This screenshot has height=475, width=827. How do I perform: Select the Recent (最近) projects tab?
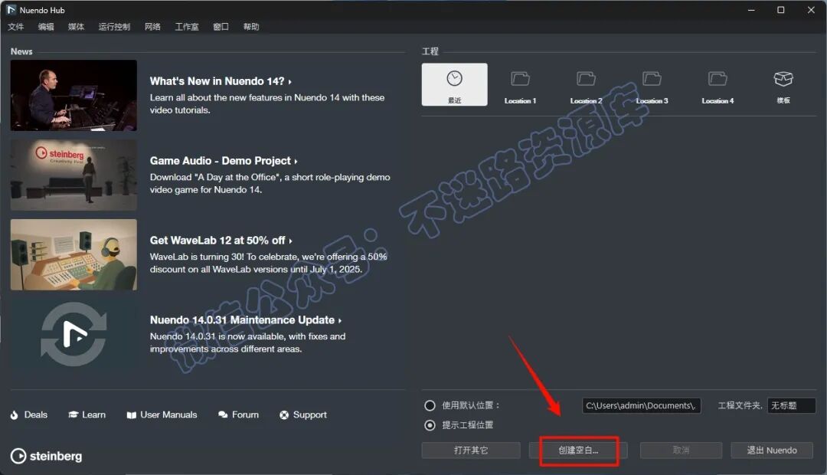[454, 84]
